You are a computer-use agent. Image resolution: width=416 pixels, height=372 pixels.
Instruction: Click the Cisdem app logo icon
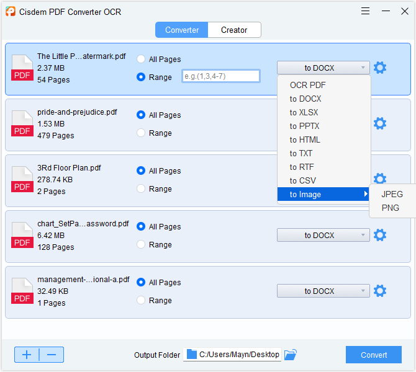pos(11,11)
